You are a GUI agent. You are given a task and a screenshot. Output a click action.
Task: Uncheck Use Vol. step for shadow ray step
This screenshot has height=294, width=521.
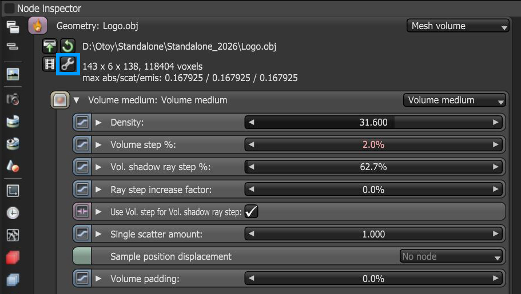(251, 211)
